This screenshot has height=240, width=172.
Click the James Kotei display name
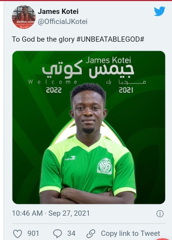pos(58,11)
